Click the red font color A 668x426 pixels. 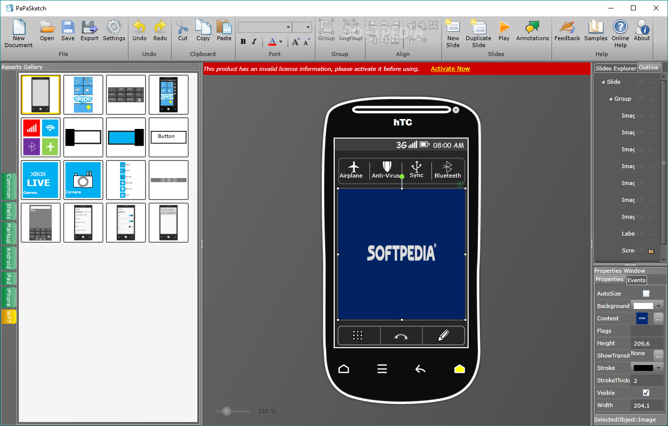pos(272,42)
